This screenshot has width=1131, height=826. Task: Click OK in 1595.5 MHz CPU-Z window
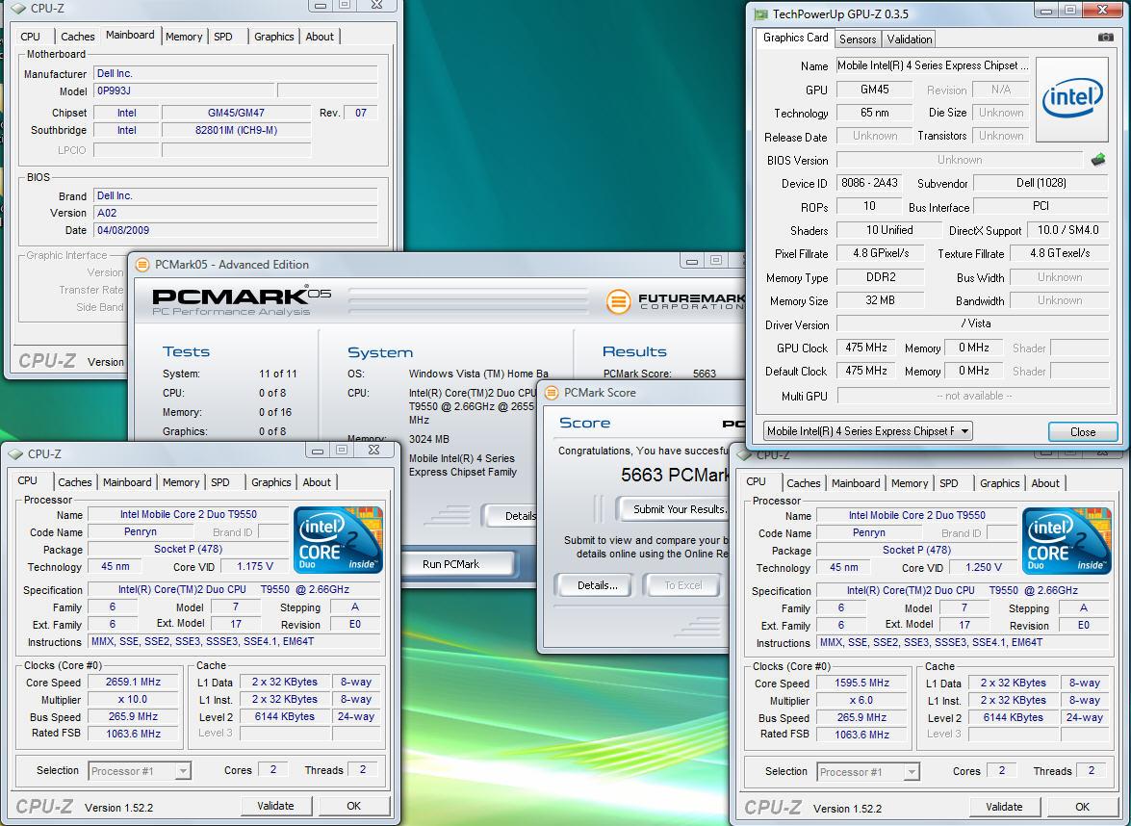coord(1082,807)
